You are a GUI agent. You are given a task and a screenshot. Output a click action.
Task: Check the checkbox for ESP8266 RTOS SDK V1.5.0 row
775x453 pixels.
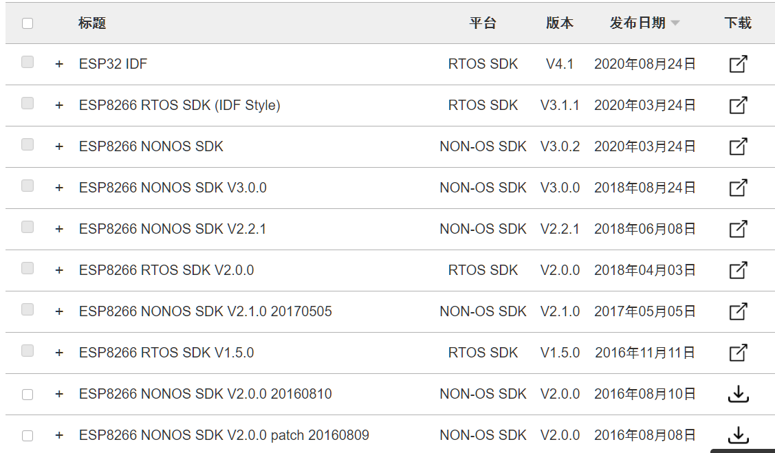click(26, 351)
